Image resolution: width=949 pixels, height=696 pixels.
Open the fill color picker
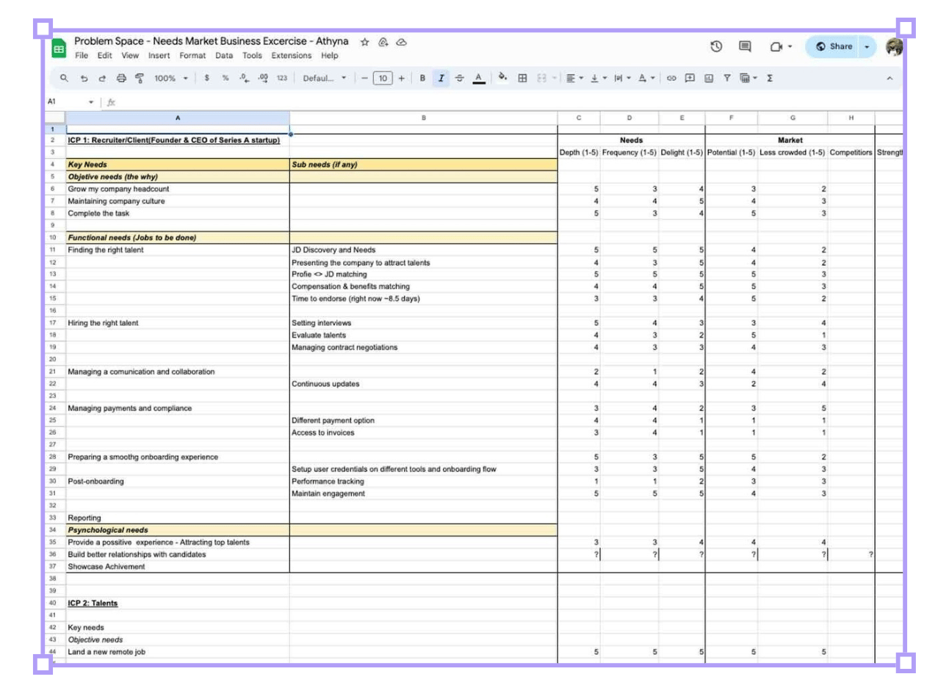tap(502, 77)
